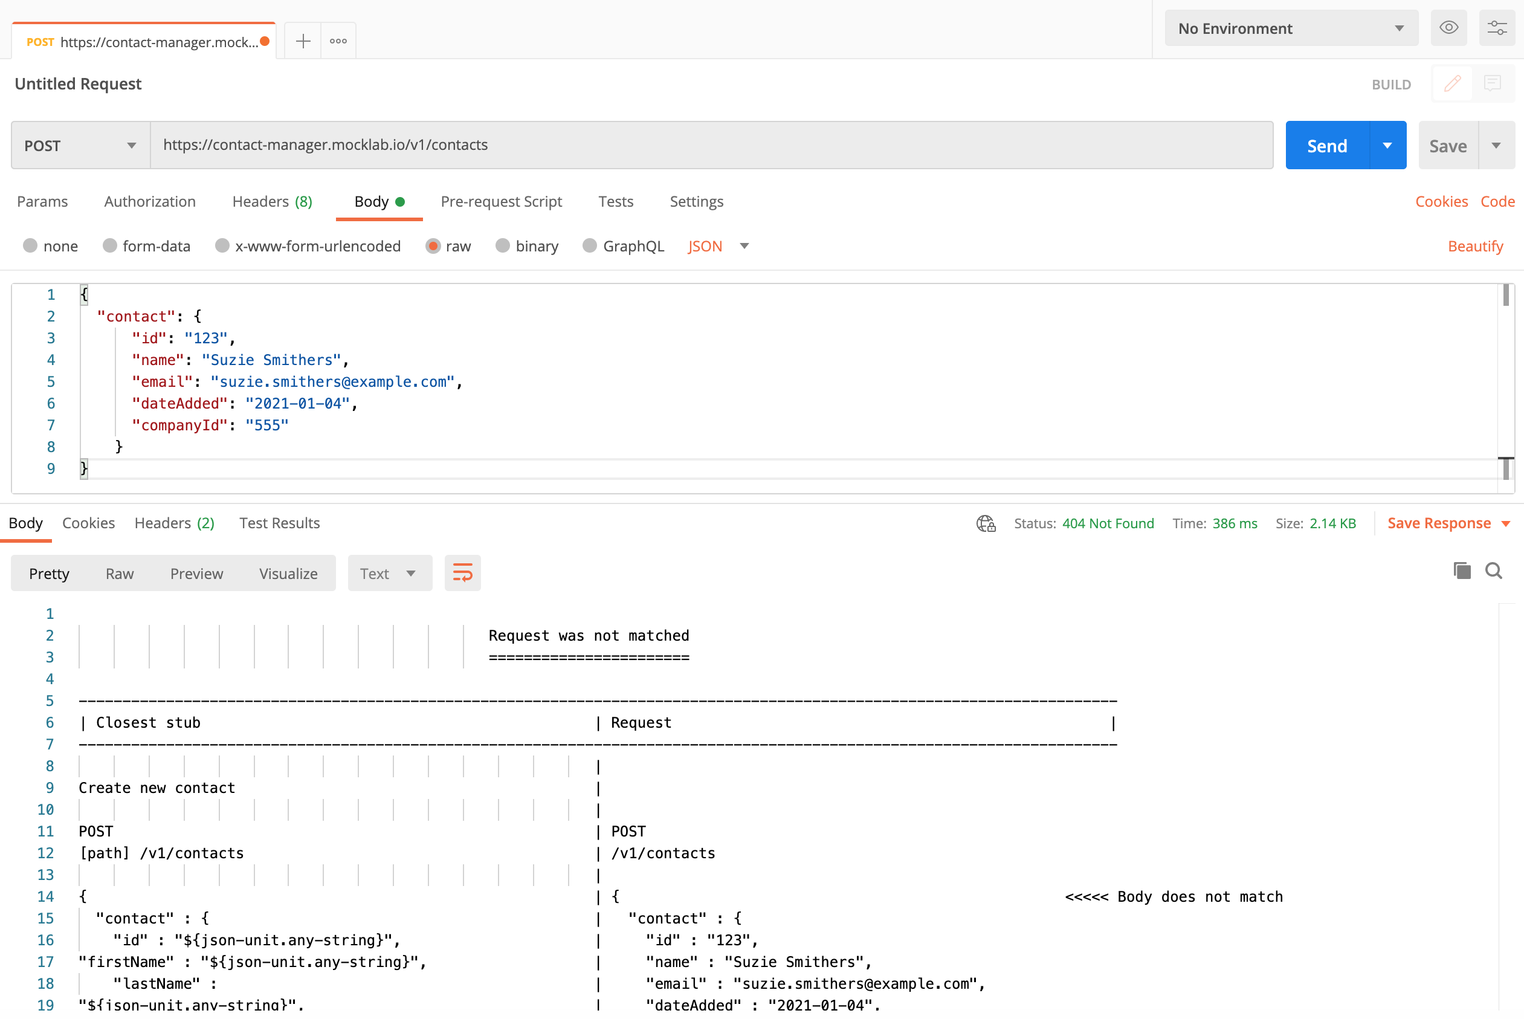Switch response view to Preview

(x=196, y=573)
